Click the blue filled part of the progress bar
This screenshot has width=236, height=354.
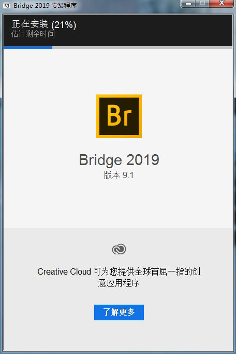[28, 47]
